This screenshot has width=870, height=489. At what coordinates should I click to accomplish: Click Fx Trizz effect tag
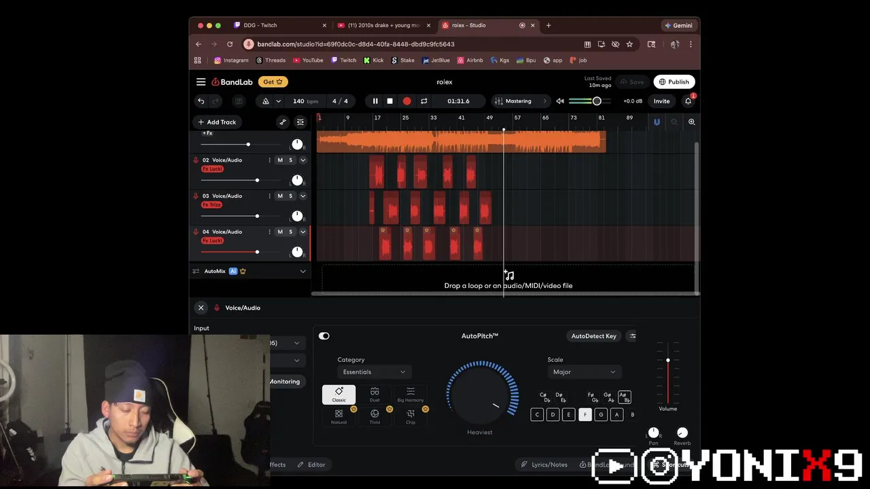pos(212,205)
